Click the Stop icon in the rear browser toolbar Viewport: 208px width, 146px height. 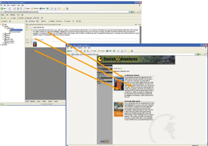15,9
